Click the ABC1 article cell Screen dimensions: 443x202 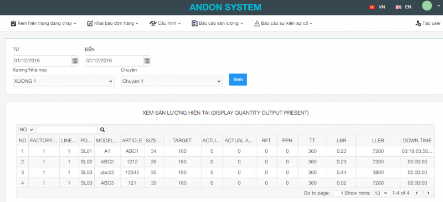click(132, 151)
